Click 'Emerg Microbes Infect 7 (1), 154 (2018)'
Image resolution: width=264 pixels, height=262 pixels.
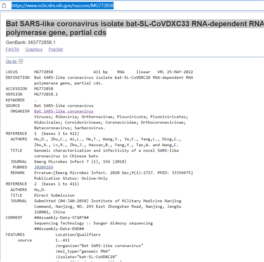pos(80,162)
